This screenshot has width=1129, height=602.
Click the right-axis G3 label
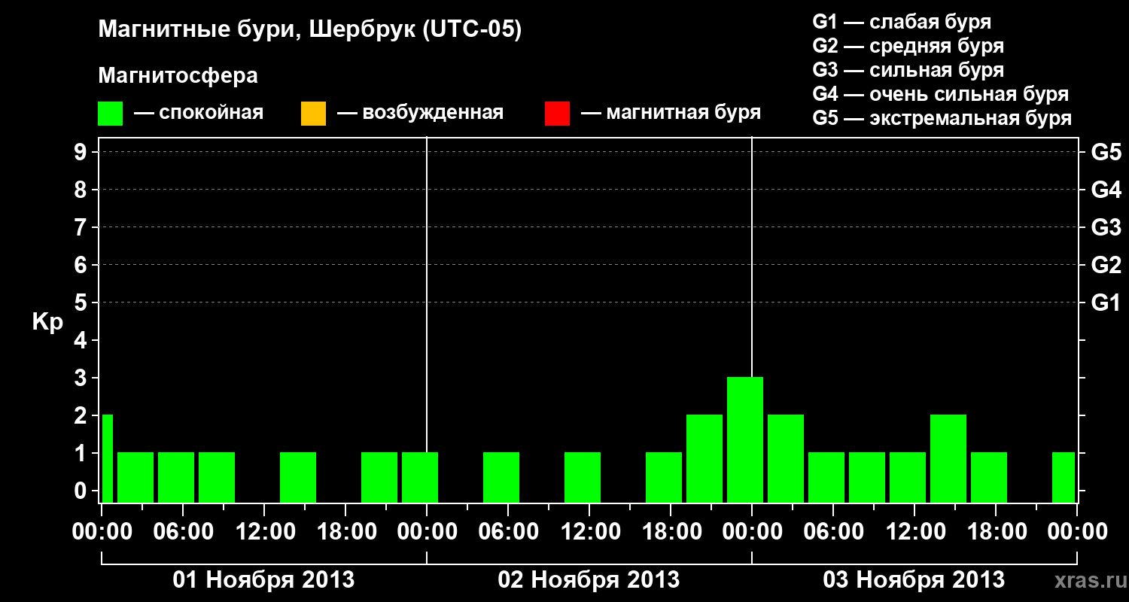pyautogui.click(x=1106, y=227)
